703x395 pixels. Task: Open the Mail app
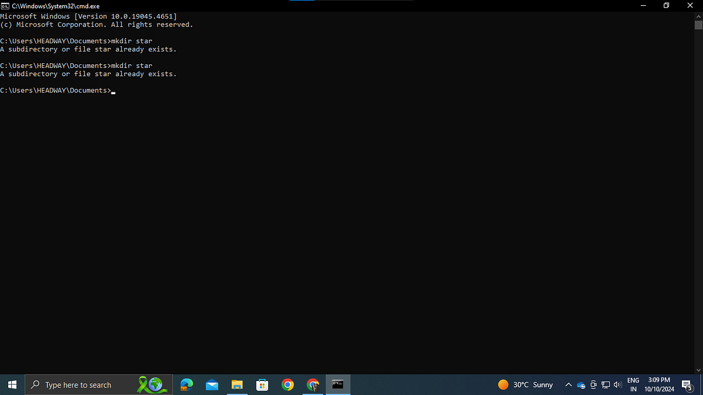tap(211, 384)
